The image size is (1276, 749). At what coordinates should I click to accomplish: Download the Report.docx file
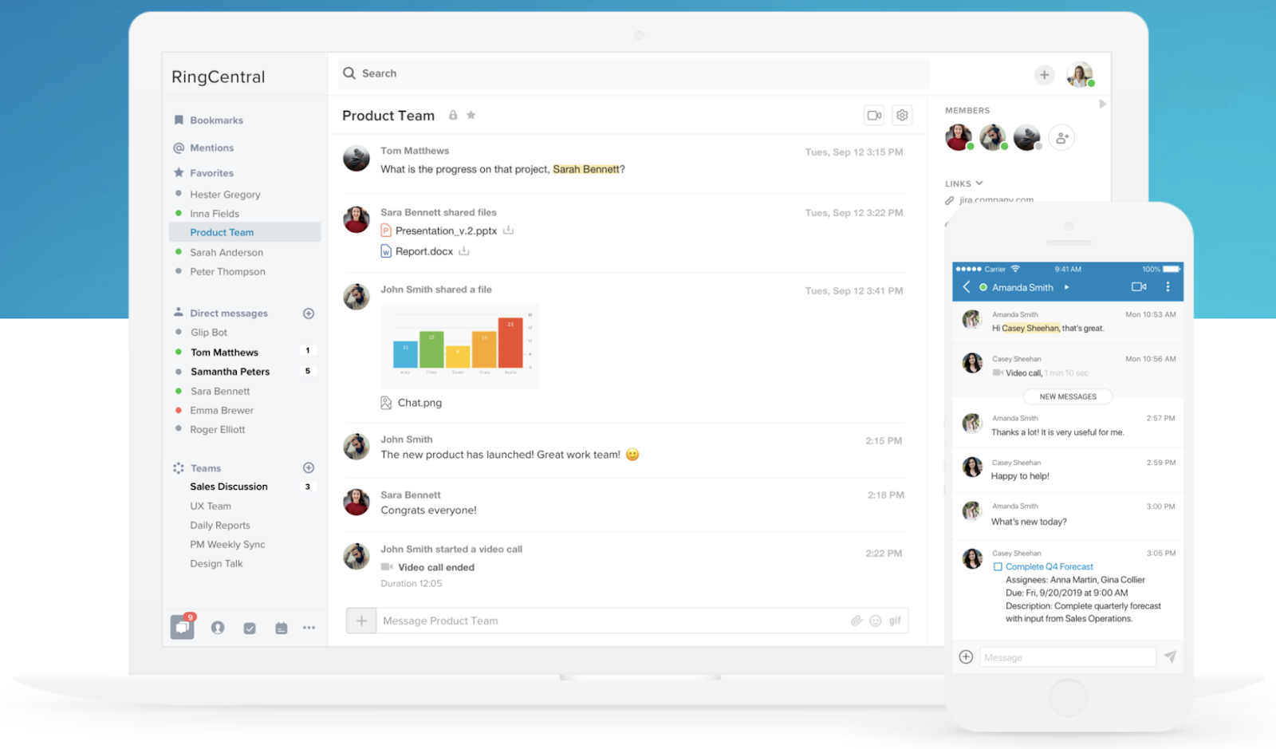click(x=464, y=251)
